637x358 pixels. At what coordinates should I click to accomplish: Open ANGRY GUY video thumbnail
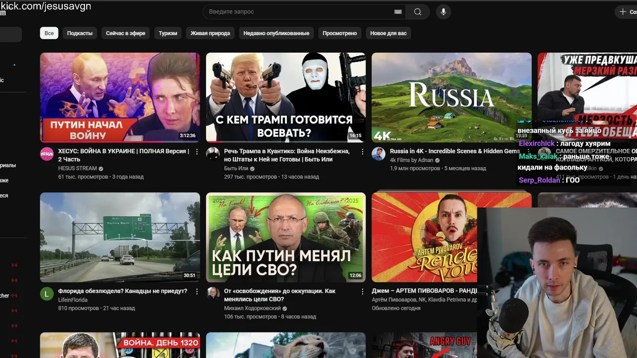pyautogui.click(x=425, y=345)
